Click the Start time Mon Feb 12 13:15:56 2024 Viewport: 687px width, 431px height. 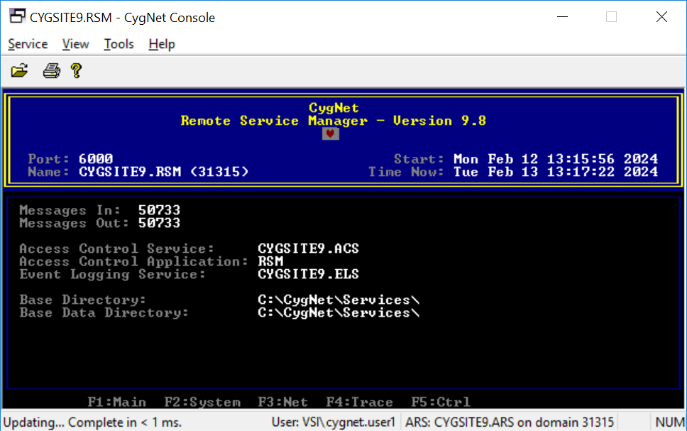pyautogui.click(x=556, y=159)
